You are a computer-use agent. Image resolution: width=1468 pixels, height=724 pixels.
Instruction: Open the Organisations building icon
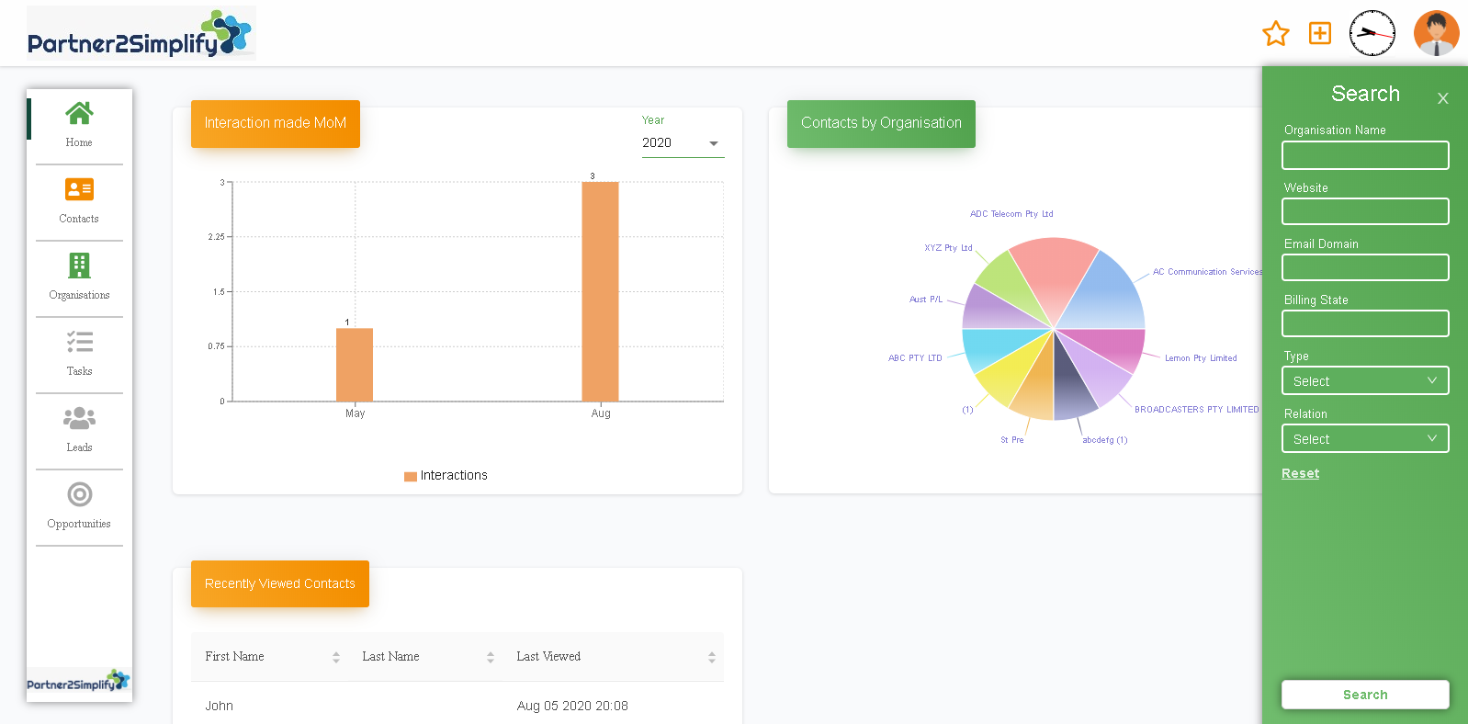point(79,266)
